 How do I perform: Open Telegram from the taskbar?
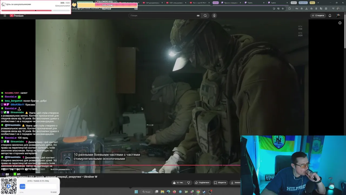[x=180, y=192]
